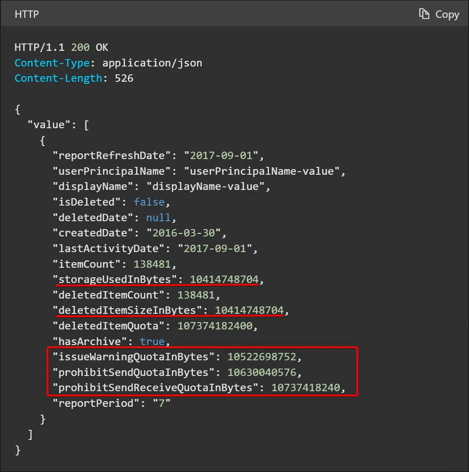Click the deletedItemSizeInBytes value 10414748704
The height and width of the screenshot is (472, 469).
coord(249,310)
